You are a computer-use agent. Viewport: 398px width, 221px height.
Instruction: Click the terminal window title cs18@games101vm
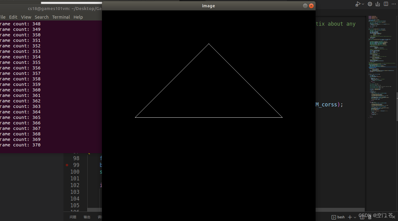pyautogui.click(x=64, y=9)
